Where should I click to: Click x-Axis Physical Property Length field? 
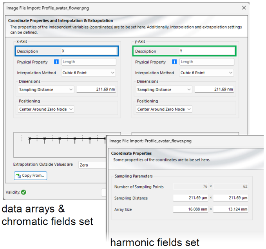89,62
